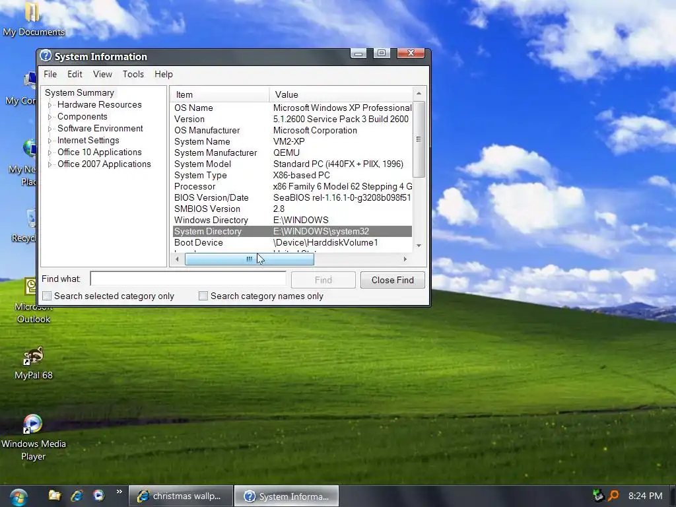676x507 pixels.
Task: Click the vertical scrollbar up arrow
Action: [x=419, y=94]
